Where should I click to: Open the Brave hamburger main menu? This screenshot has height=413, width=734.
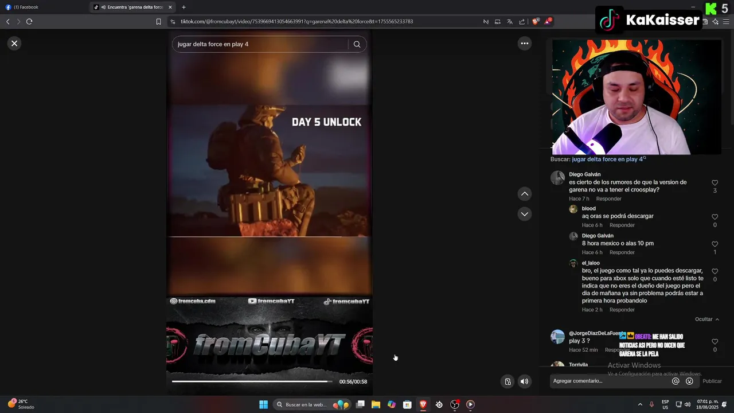click(x=727, y=21)
